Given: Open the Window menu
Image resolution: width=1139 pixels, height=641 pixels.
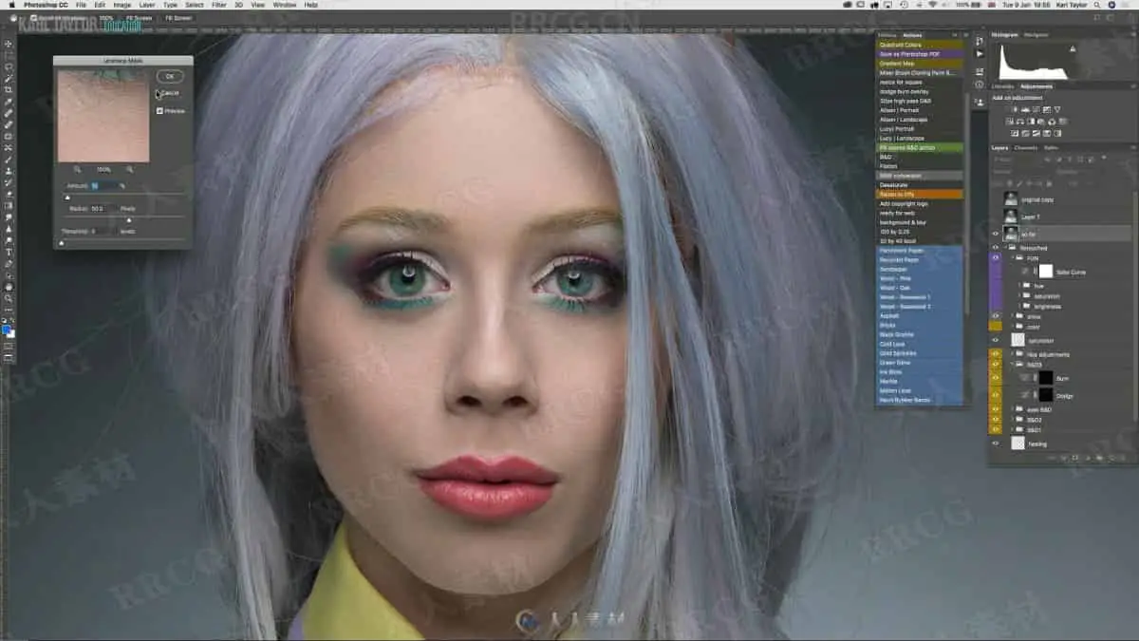Looking at the screenshot, I should [x=284, y=5].
